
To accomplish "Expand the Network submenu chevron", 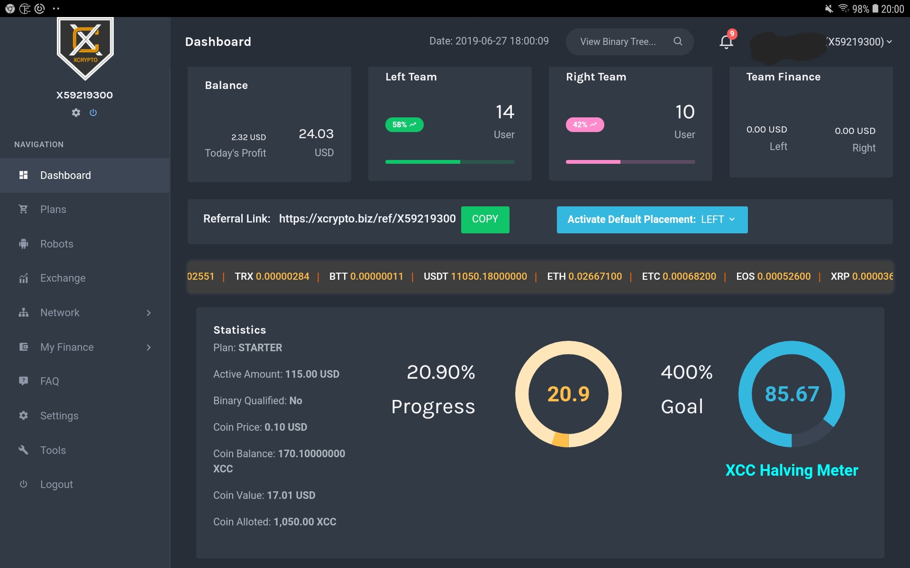I will click(x=148, y=313).
